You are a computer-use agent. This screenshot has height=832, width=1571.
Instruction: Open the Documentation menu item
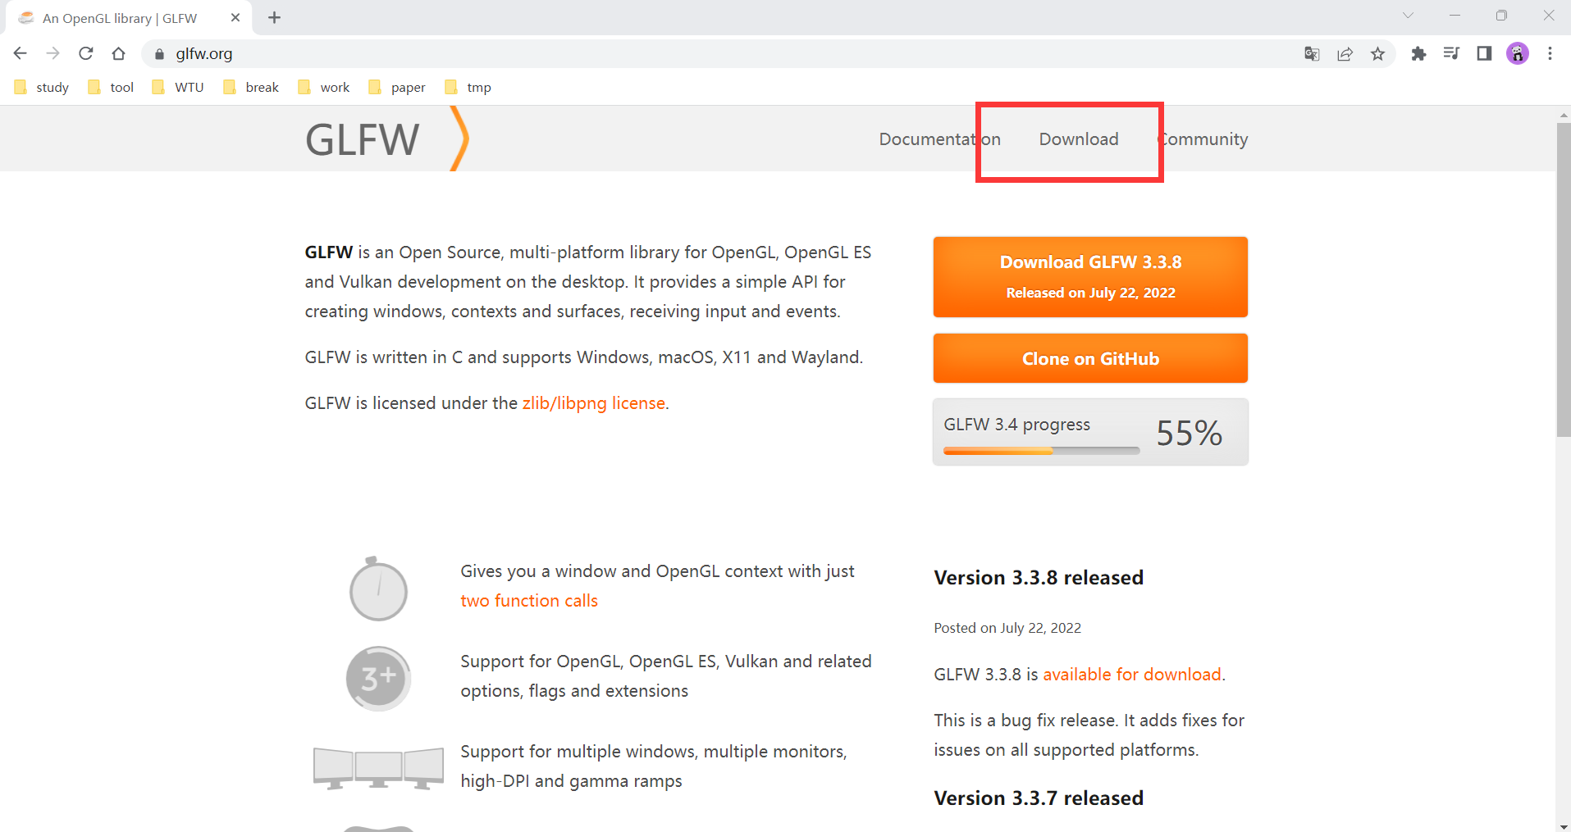939,139
